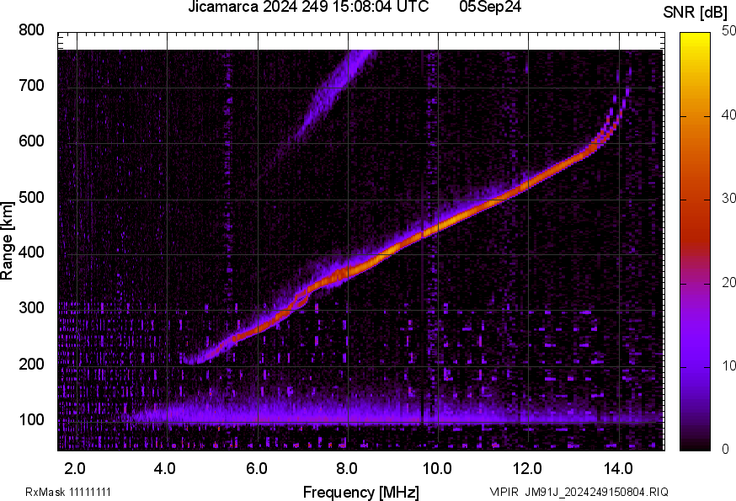736x501 pixels.
Task: Click the 'RxMask 11111111' footer text
Action: click(x=68, y=492)
